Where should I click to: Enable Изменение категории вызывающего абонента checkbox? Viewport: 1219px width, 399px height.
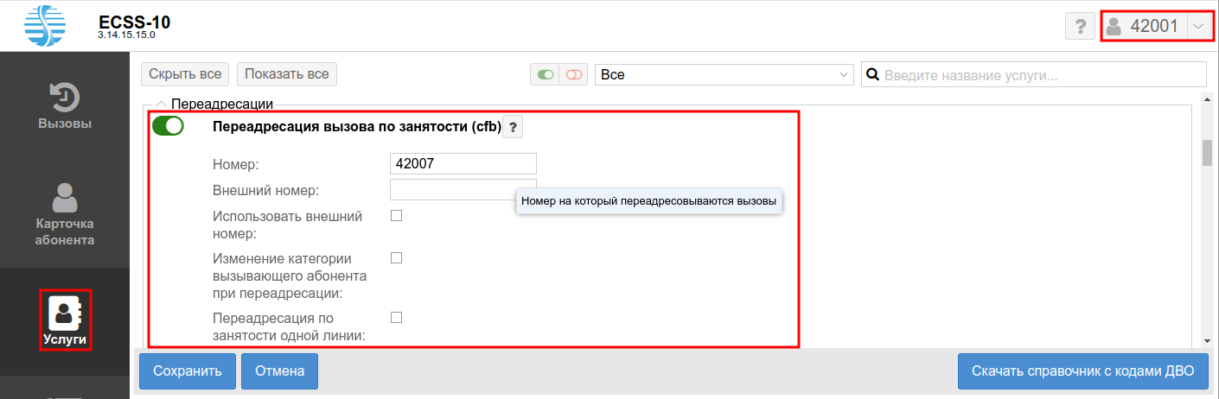tap(397, 257)
